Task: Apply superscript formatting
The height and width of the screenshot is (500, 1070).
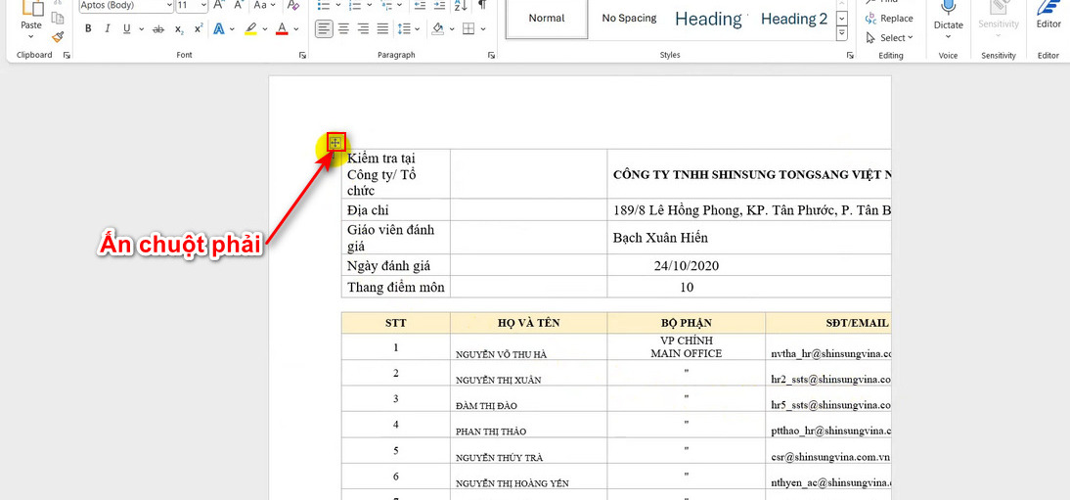Action: 199,28
